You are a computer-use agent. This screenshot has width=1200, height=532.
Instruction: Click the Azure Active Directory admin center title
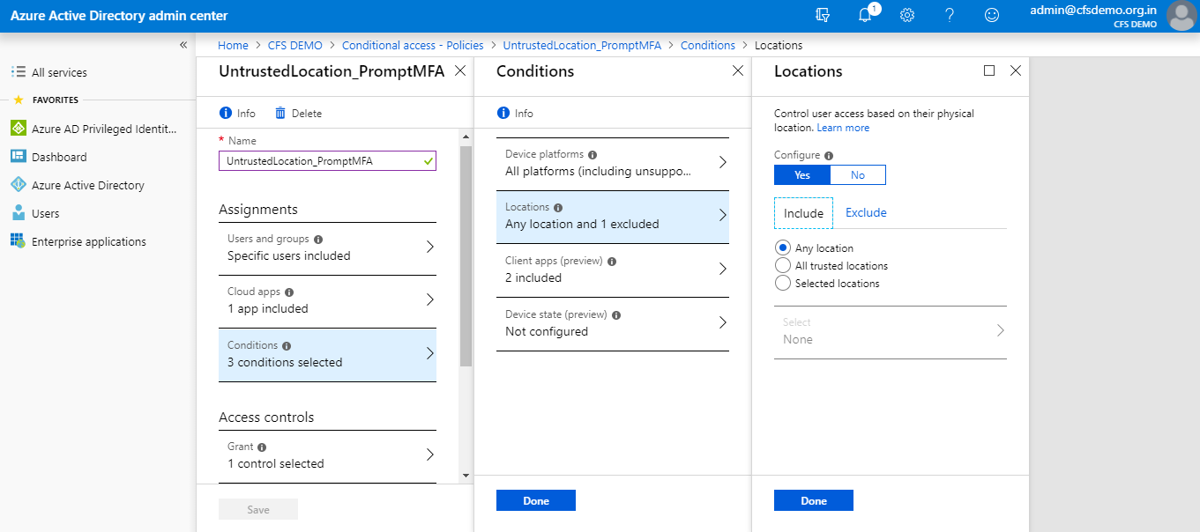119,16
